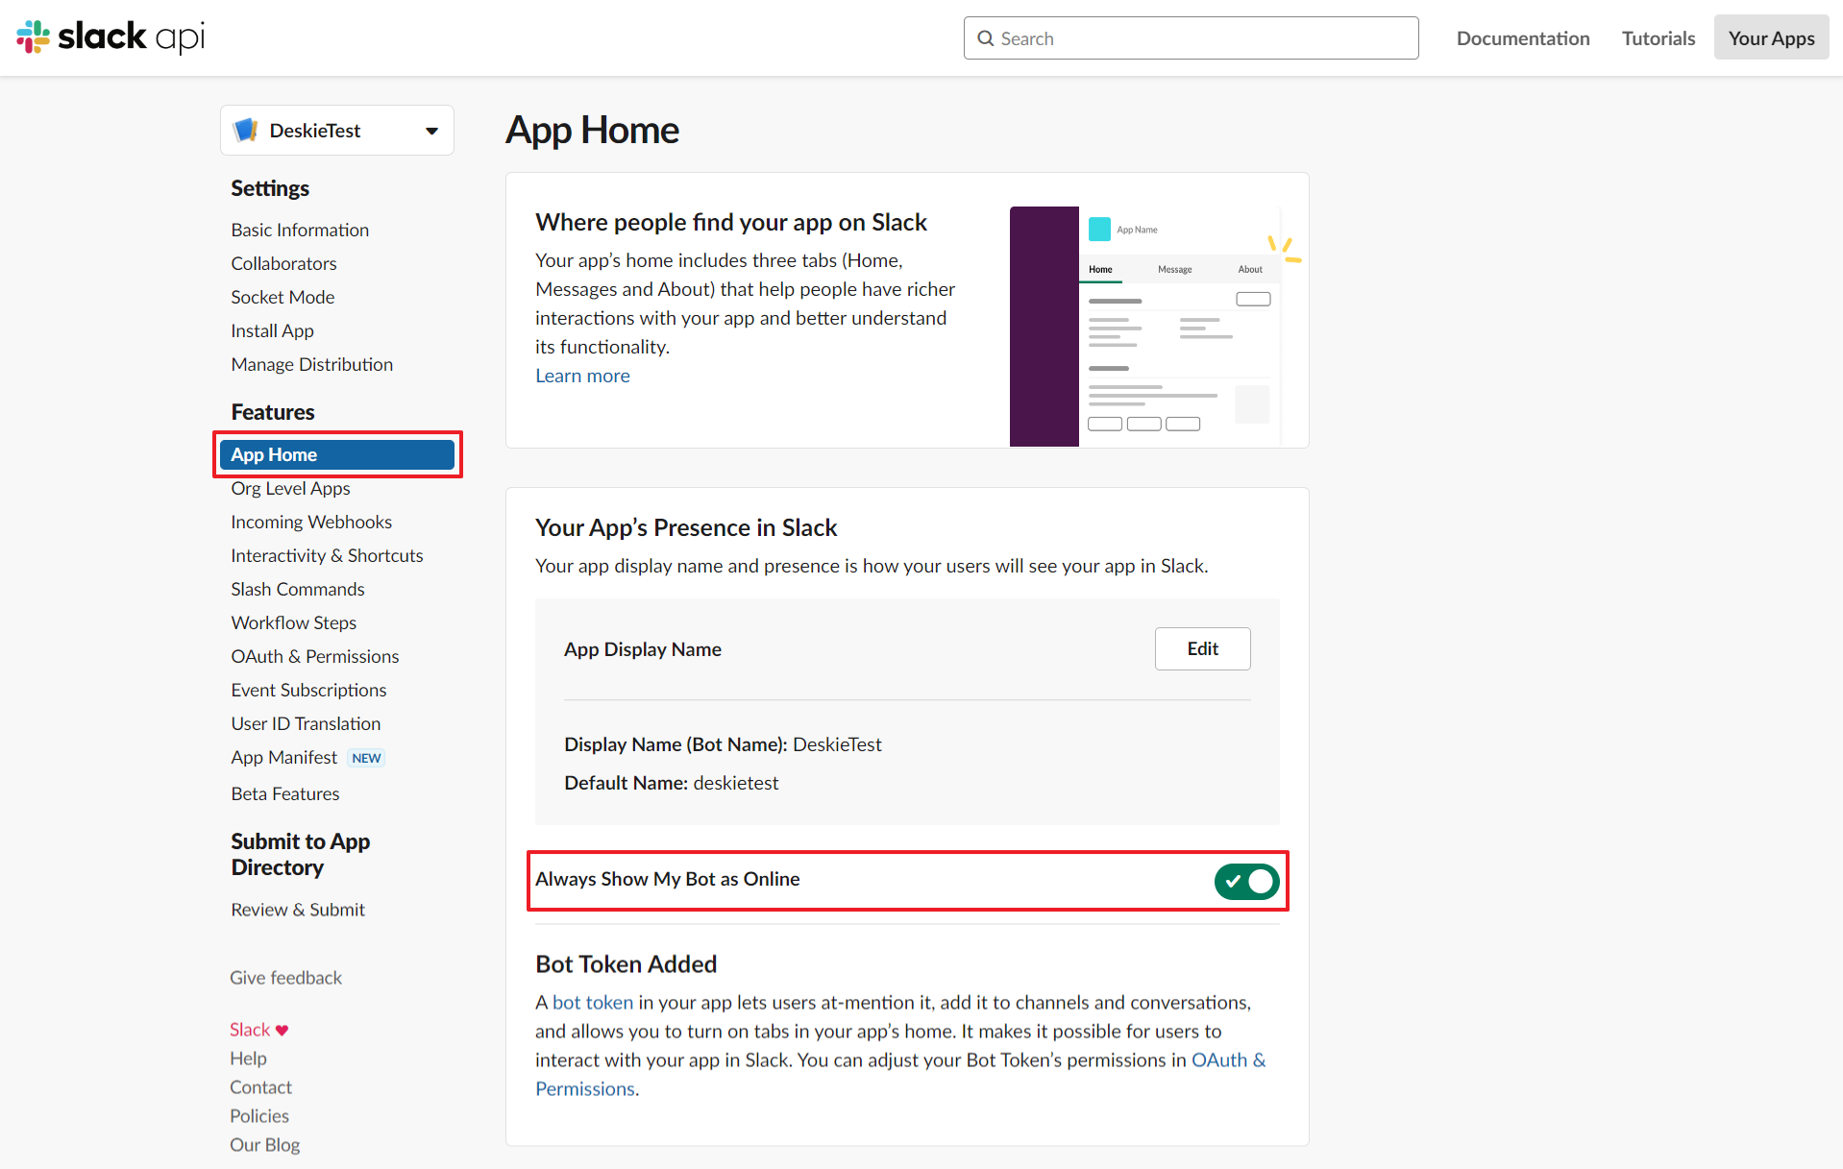
Task: Open User ID Translation page
Action: pyautogui.click(x=306, y=723)
